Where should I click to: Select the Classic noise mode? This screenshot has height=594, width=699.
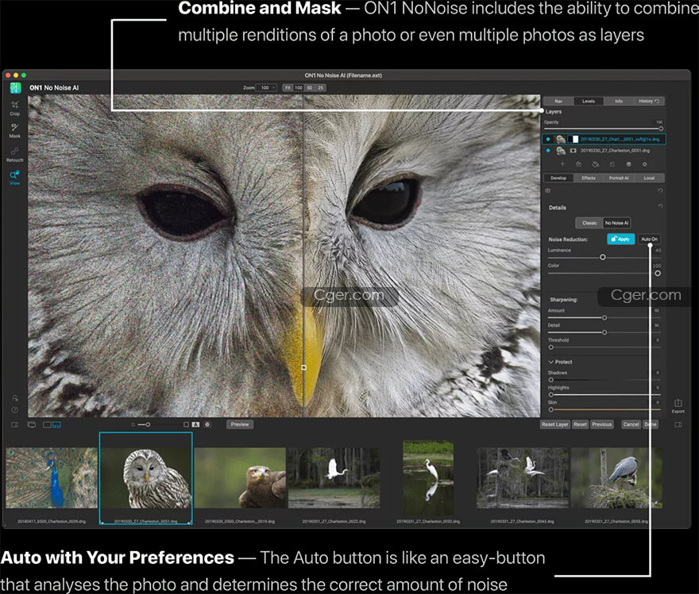tap(589, 223)
